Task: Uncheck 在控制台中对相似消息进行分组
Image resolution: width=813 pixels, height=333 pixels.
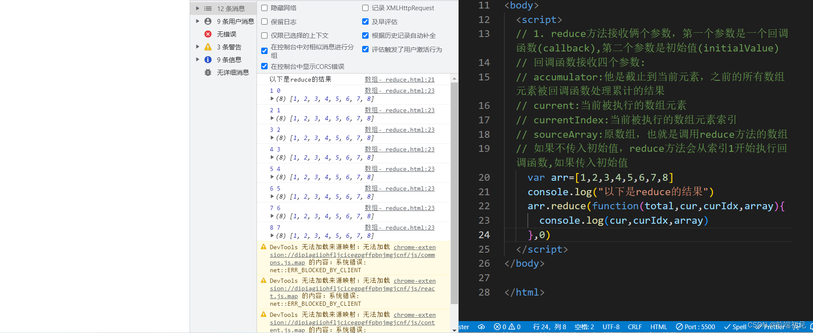Action: point(265,51)
